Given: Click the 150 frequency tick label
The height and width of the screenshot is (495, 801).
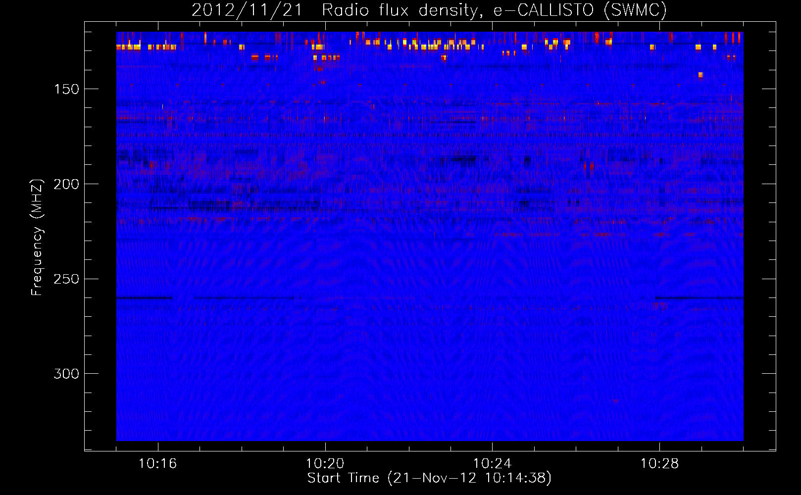Looking at the screenshot, I should (66, 89).
